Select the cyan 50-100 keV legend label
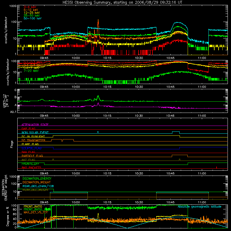 pyautogui.click(x=33, y=18)
